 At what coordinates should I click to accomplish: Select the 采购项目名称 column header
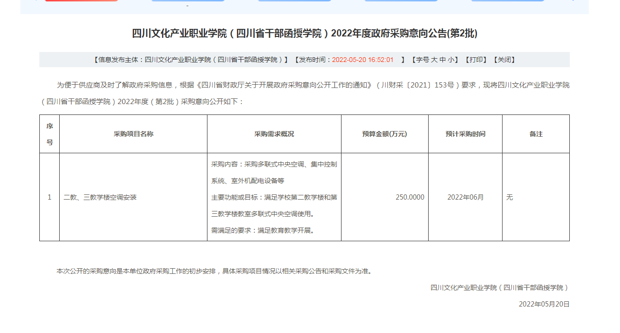[133, 134]
